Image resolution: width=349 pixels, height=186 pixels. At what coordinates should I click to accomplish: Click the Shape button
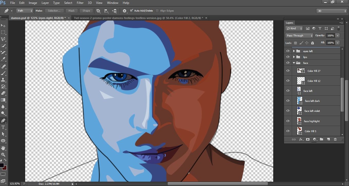(86, 11)
